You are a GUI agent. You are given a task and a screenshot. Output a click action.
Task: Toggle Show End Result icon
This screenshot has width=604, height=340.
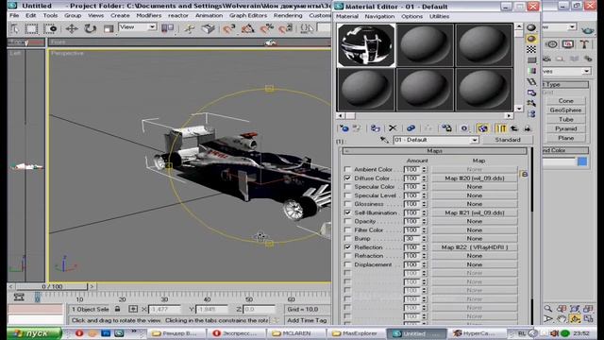(x=501, y=128)
